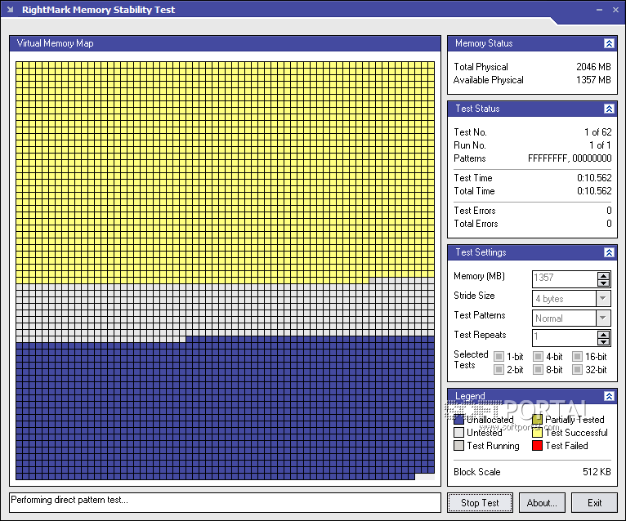Click the Total Time value
This screenshot has width=626, height=521.
click(594, 191)
